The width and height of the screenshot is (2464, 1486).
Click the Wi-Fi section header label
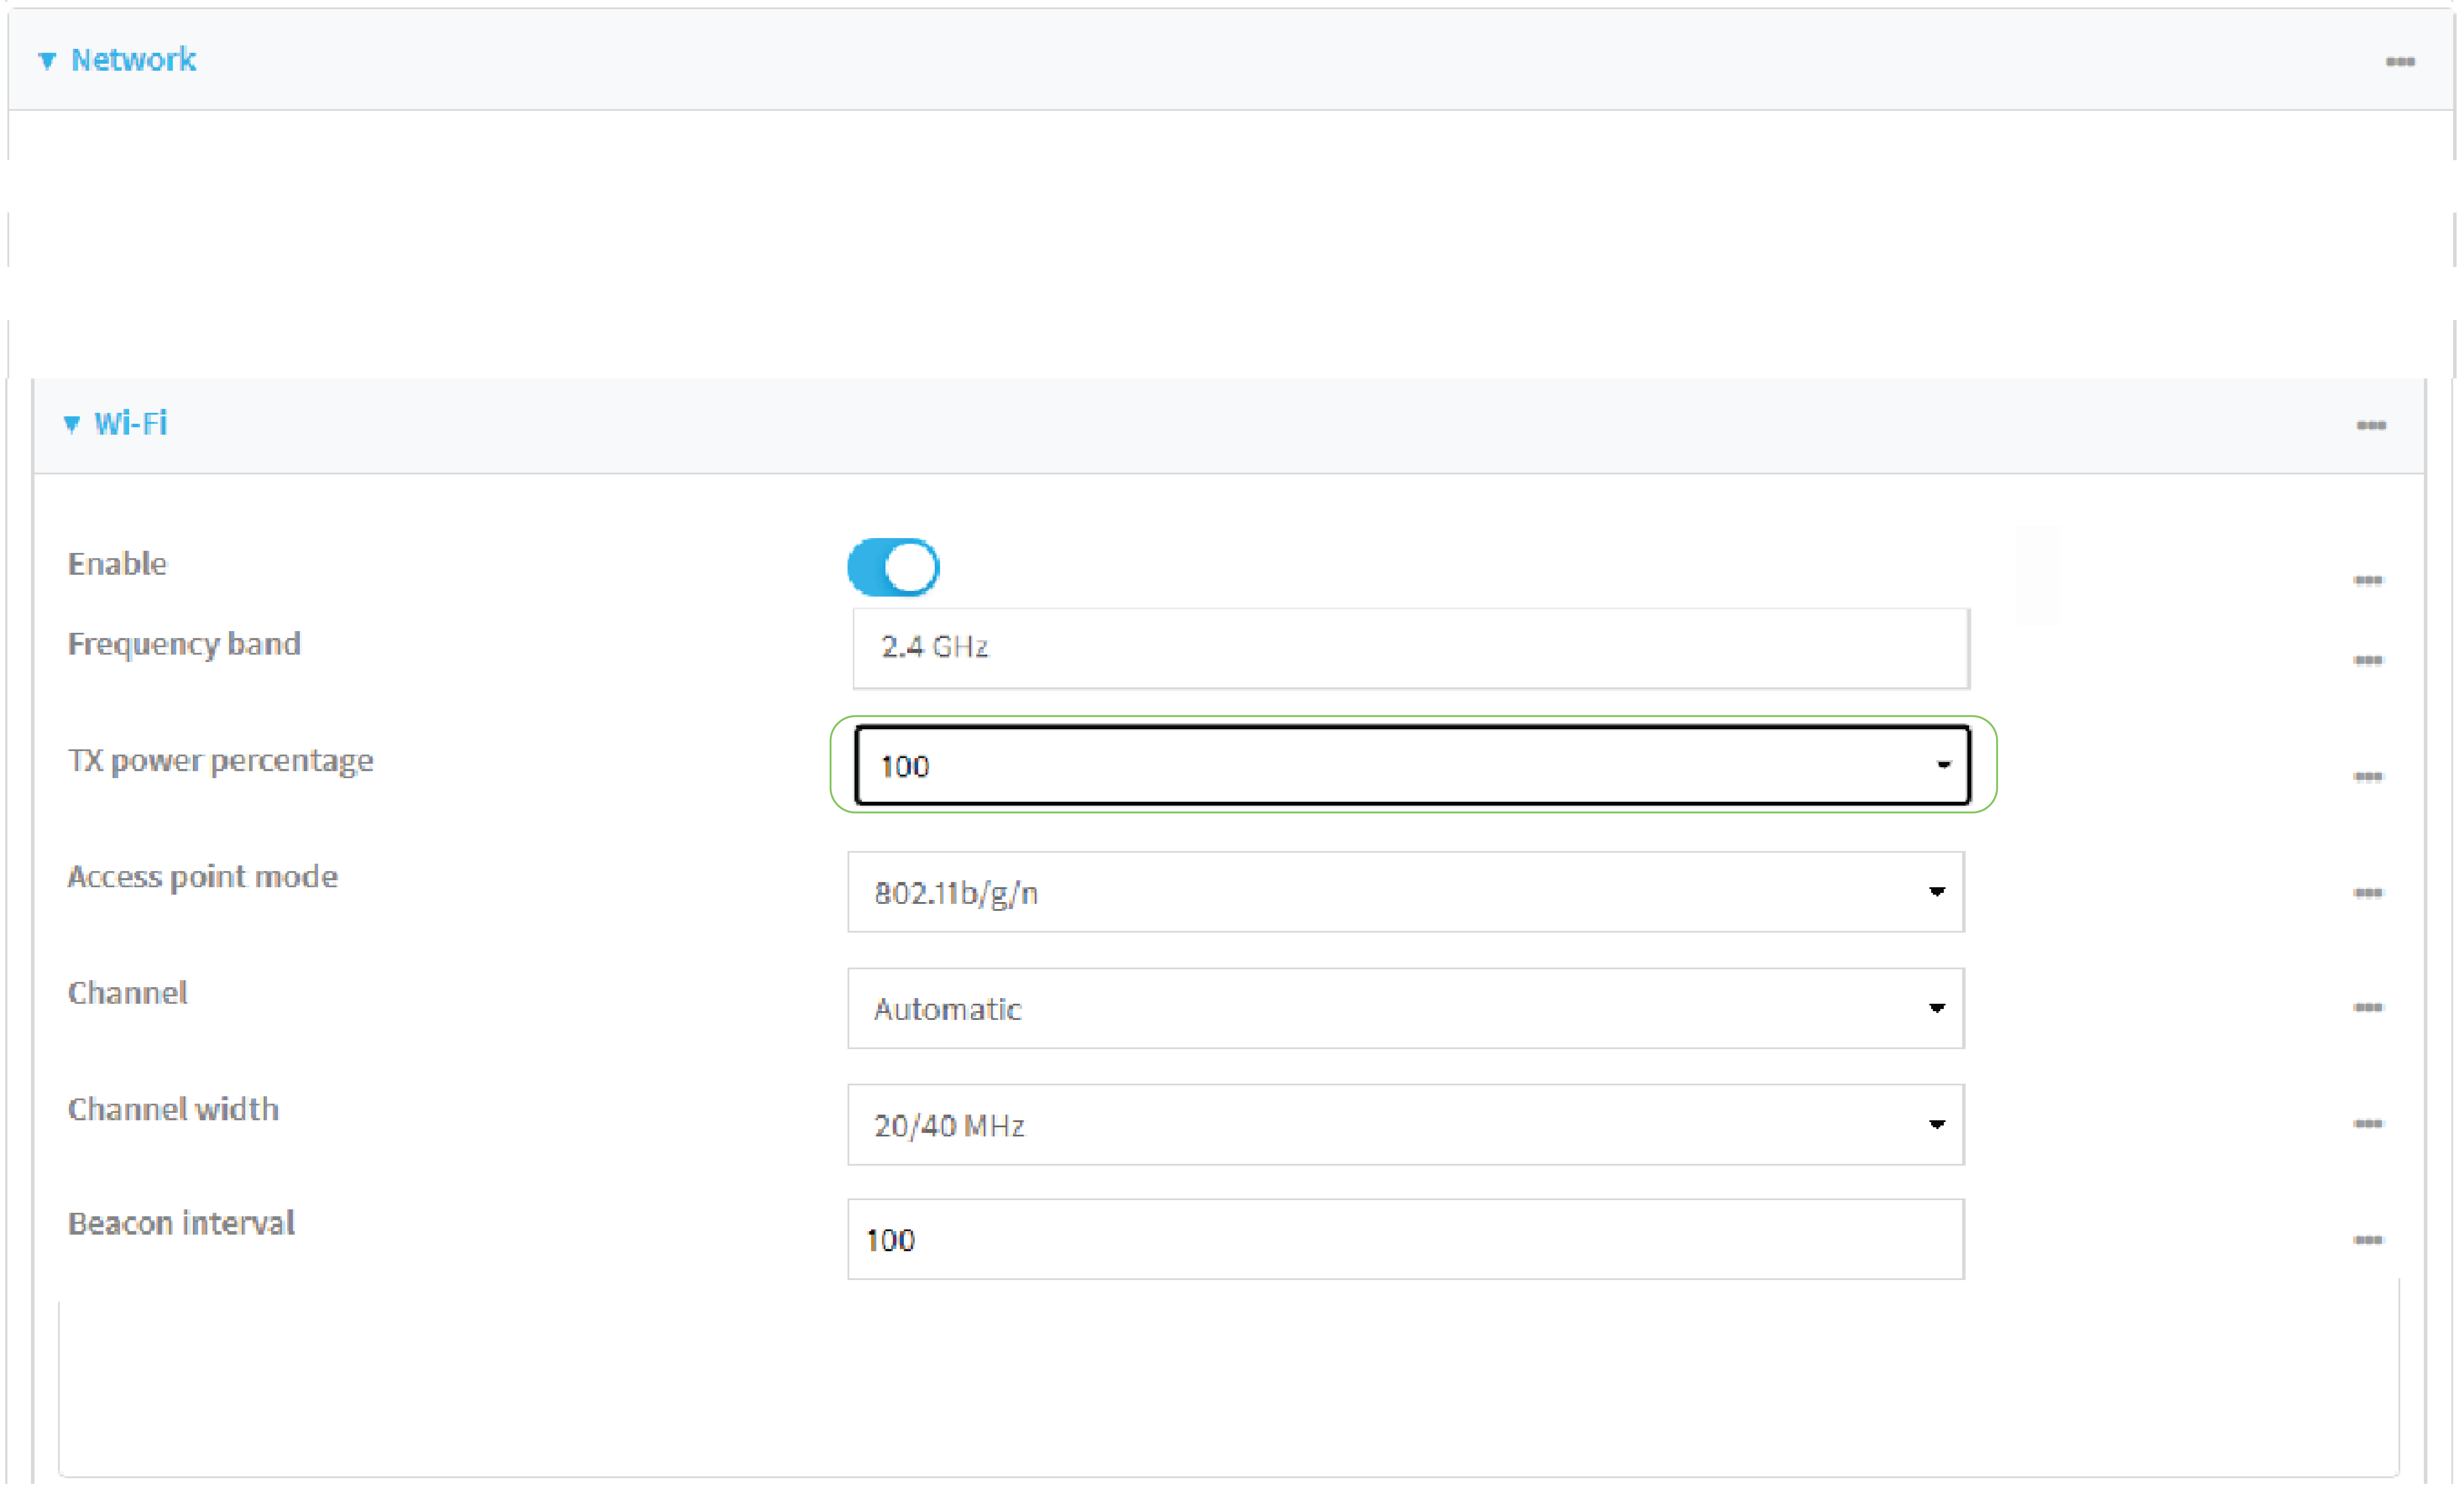[x=131, y=423]
